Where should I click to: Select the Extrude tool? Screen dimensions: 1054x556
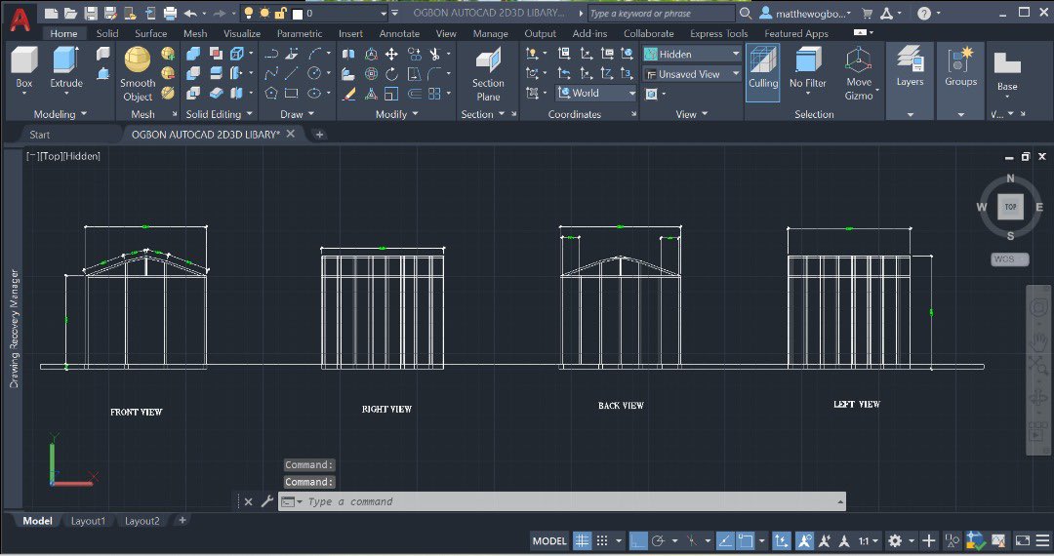click(66, 67)
